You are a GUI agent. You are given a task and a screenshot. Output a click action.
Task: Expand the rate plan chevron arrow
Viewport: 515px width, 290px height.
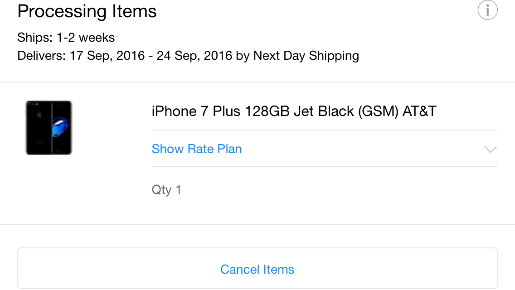click(491, 150)
